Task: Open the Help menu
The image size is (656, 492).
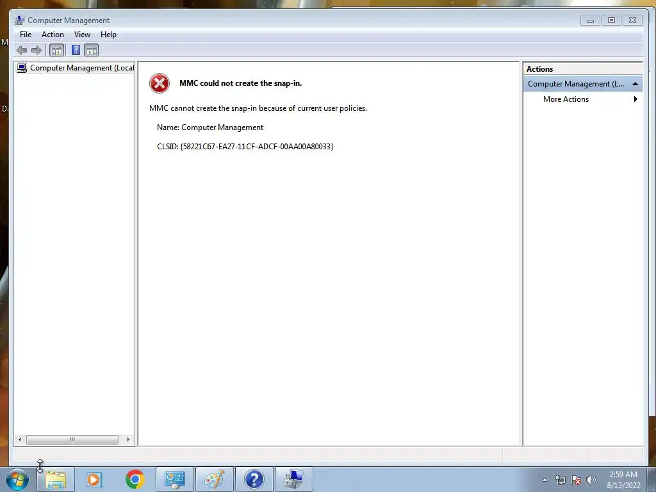Action: (108, 35)
